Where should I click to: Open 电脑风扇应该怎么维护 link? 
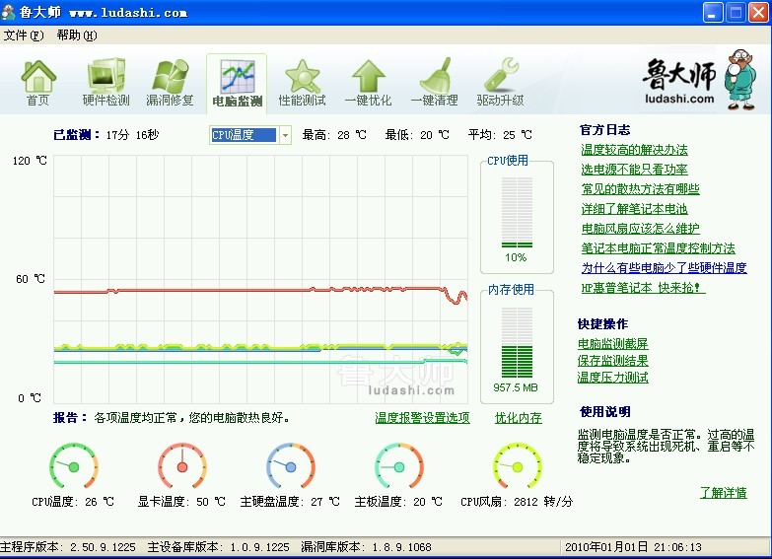point(640,229)
